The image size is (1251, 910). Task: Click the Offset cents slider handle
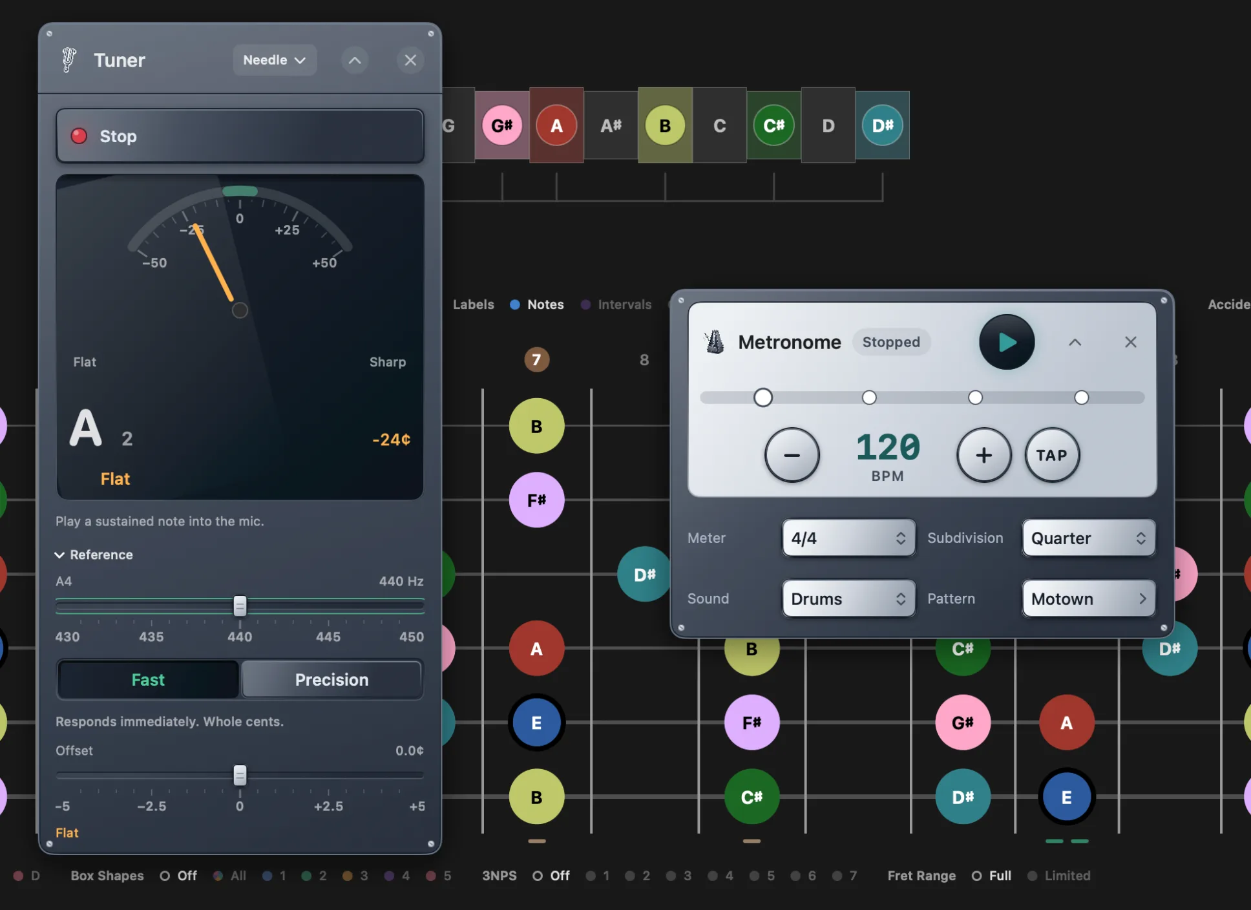pyautogui.click(x=240, y=775)
